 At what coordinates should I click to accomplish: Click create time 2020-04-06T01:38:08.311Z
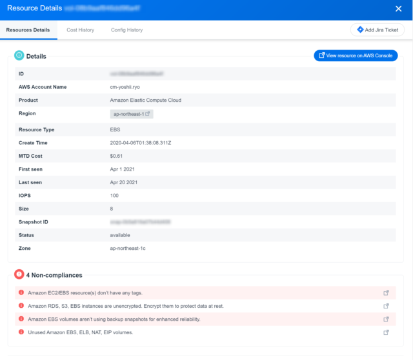click(141, 143)
